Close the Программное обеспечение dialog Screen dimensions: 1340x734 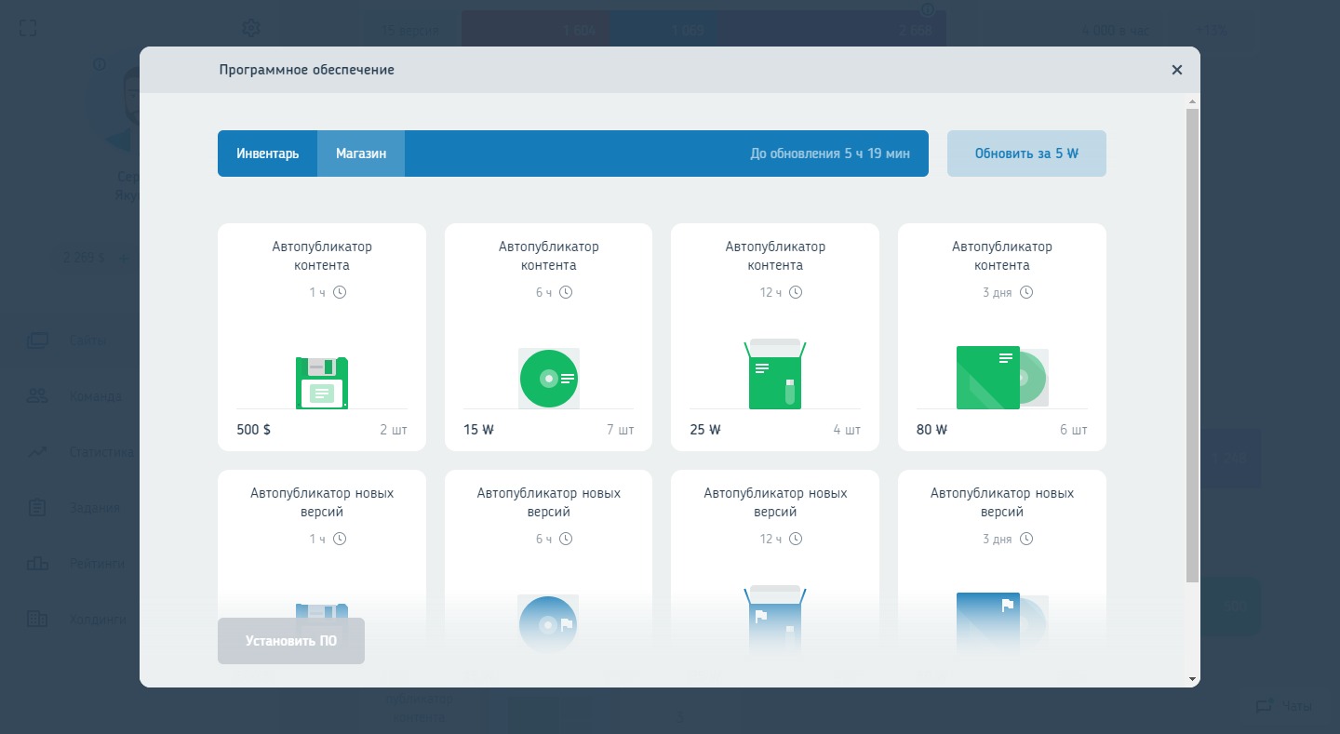(1177, 70)
